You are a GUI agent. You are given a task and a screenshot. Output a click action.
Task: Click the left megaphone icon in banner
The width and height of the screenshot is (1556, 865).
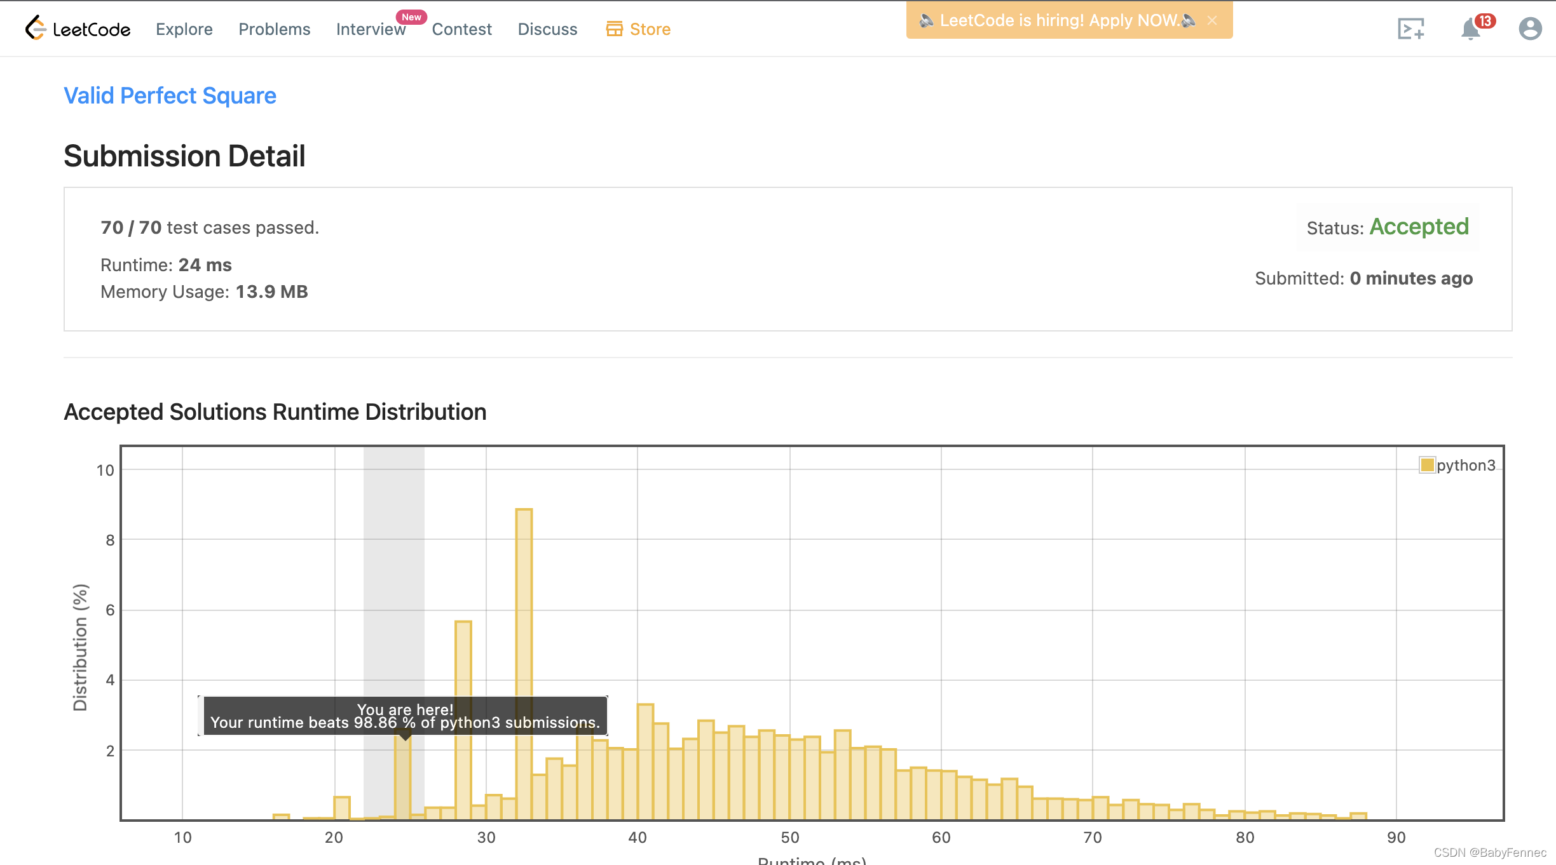coord(926,20)
